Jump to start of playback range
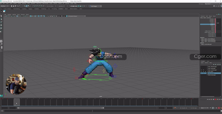 tap(208, 99)
